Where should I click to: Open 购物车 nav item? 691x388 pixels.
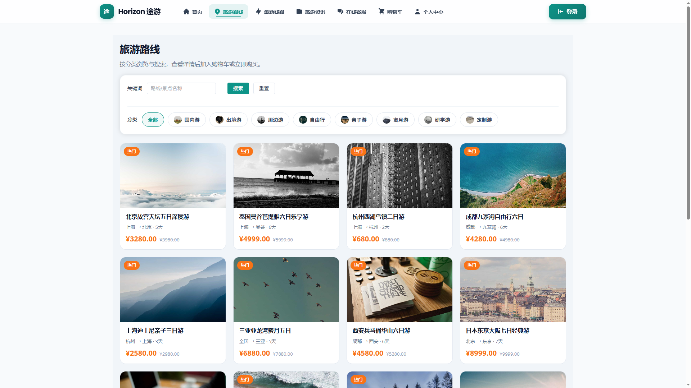click(x=390, y=11)
